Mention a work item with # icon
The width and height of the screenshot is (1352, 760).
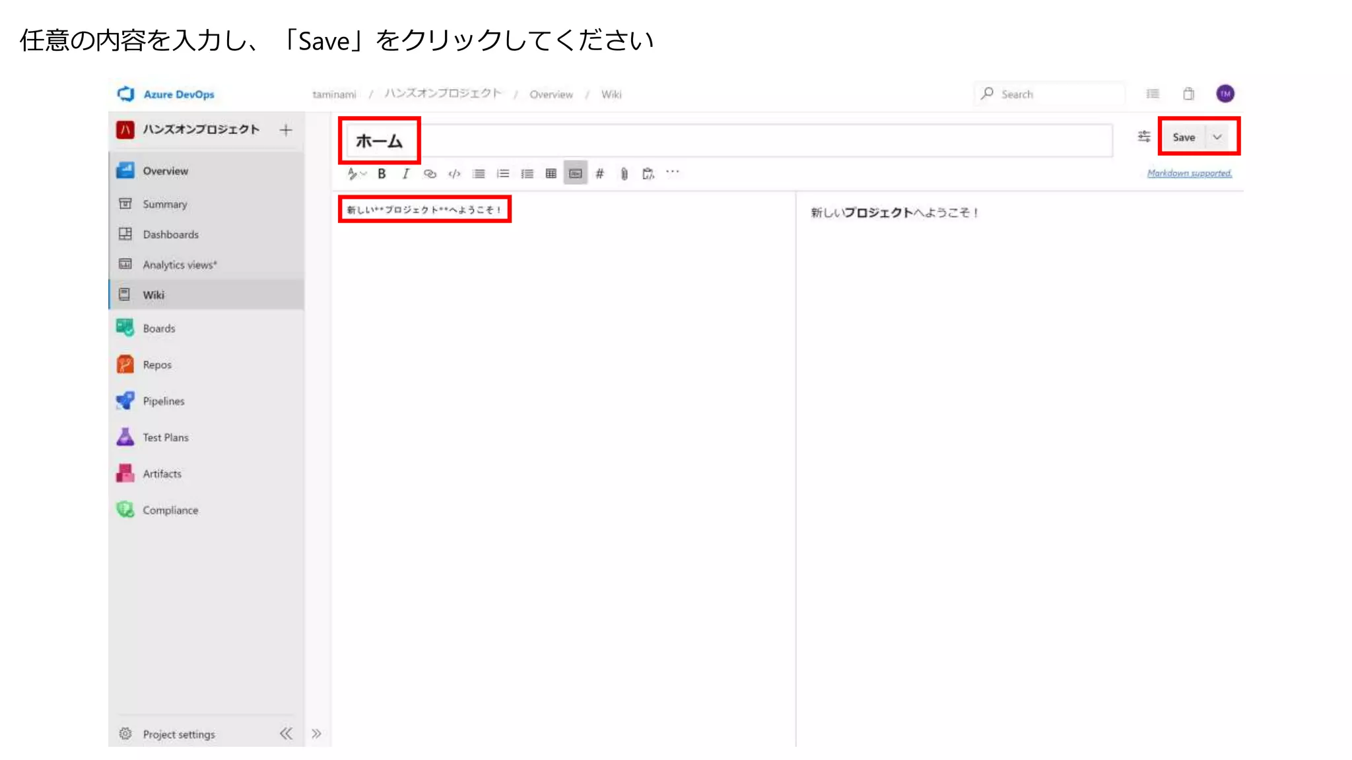point(599,174)
